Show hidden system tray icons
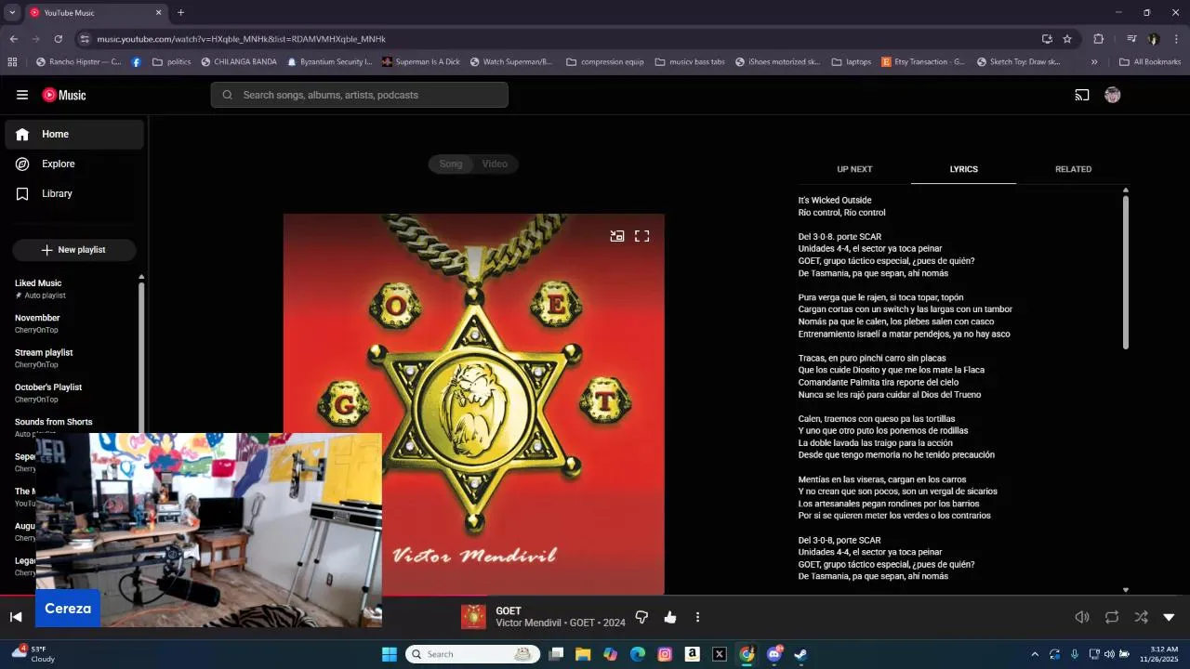 (x=1035, y=654)
